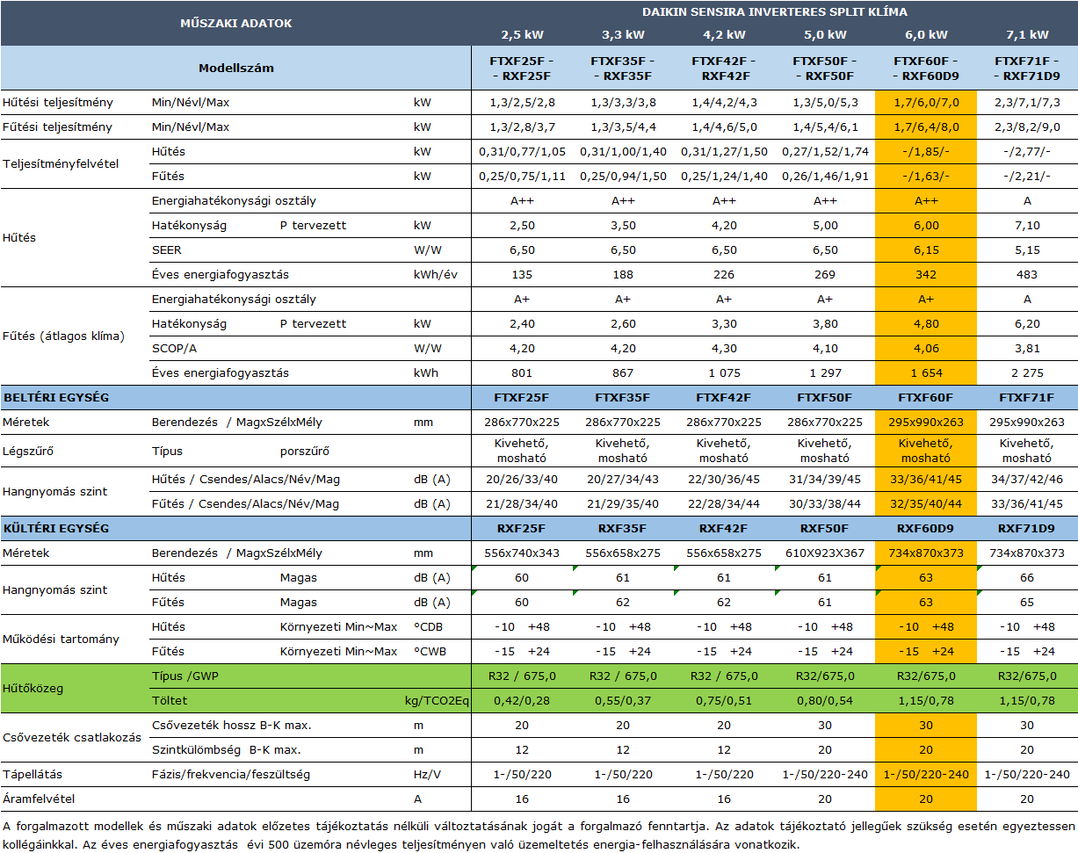Select the 'BELTÉRI EGYSÉG' section header
The width and height of the screenshot is (1078, 853).
pos(55,397)
